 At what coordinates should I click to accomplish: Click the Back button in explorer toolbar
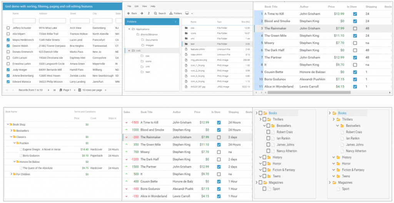click(132, 13)
